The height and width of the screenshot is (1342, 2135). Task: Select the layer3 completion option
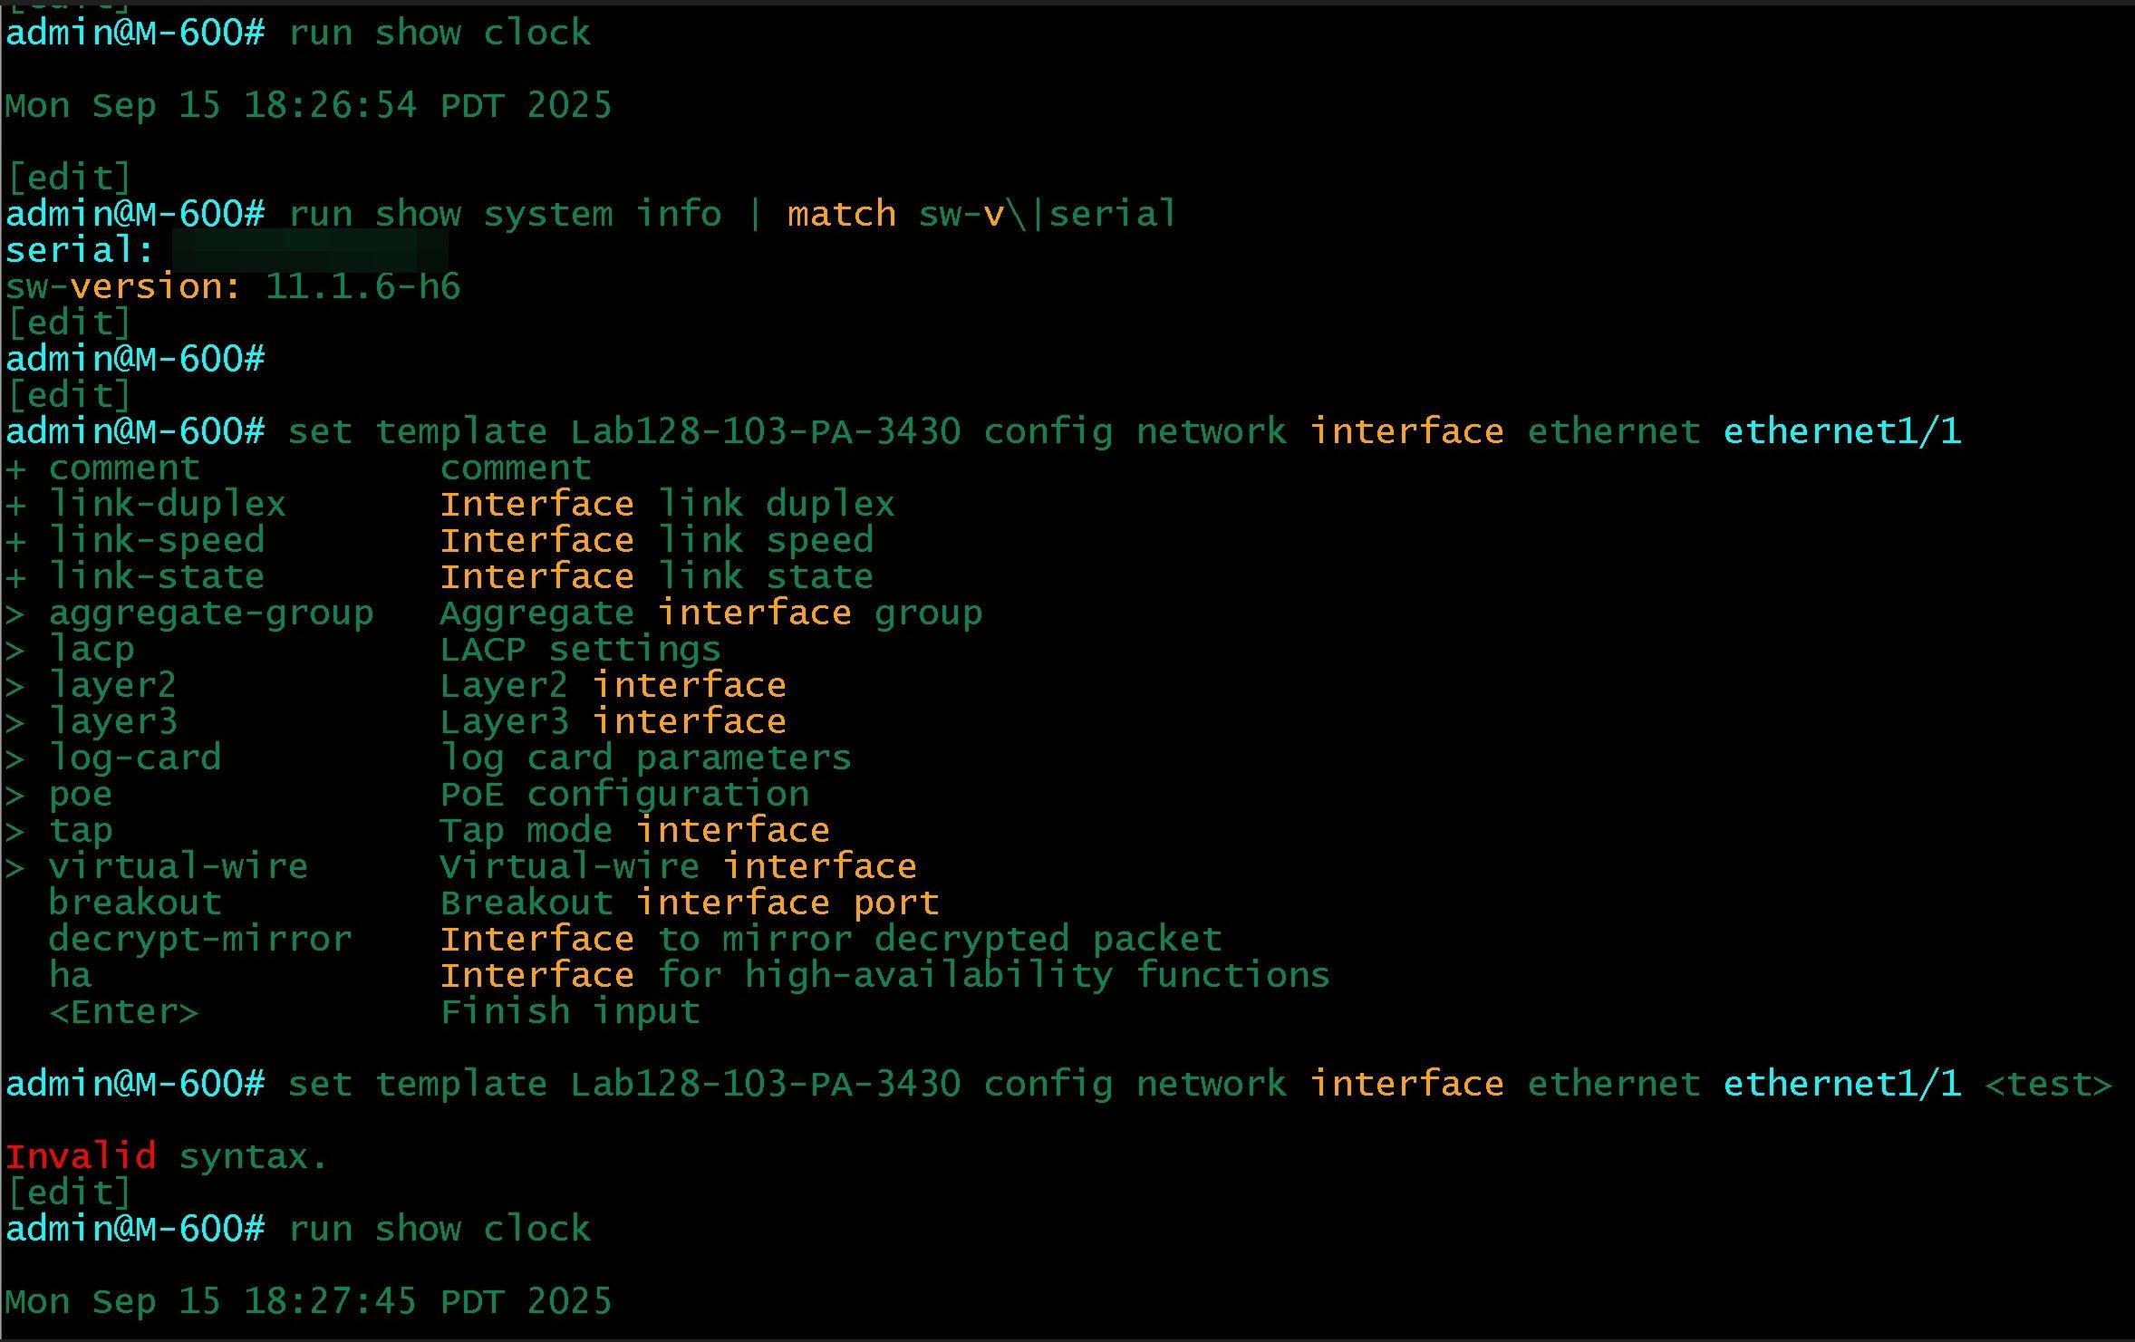tap(113, 722)
